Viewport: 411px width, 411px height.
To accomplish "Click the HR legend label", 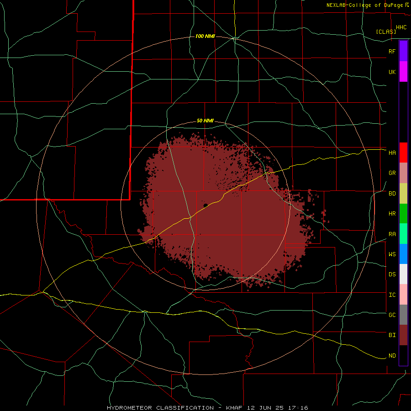I will pyautogui.click(x=392, y=214).
